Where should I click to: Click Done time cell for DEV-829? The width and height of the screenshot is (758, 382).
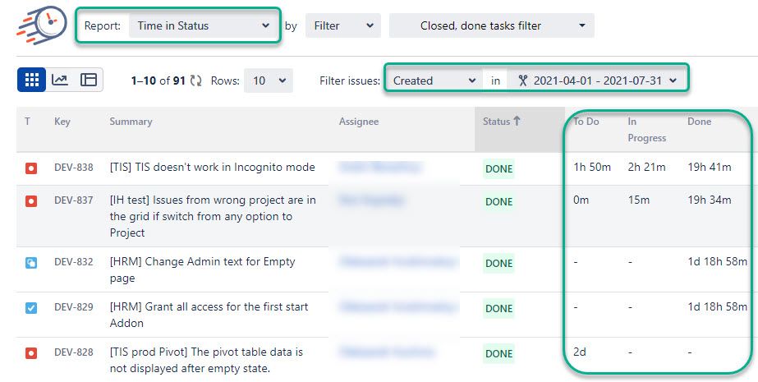pos(718,307)
